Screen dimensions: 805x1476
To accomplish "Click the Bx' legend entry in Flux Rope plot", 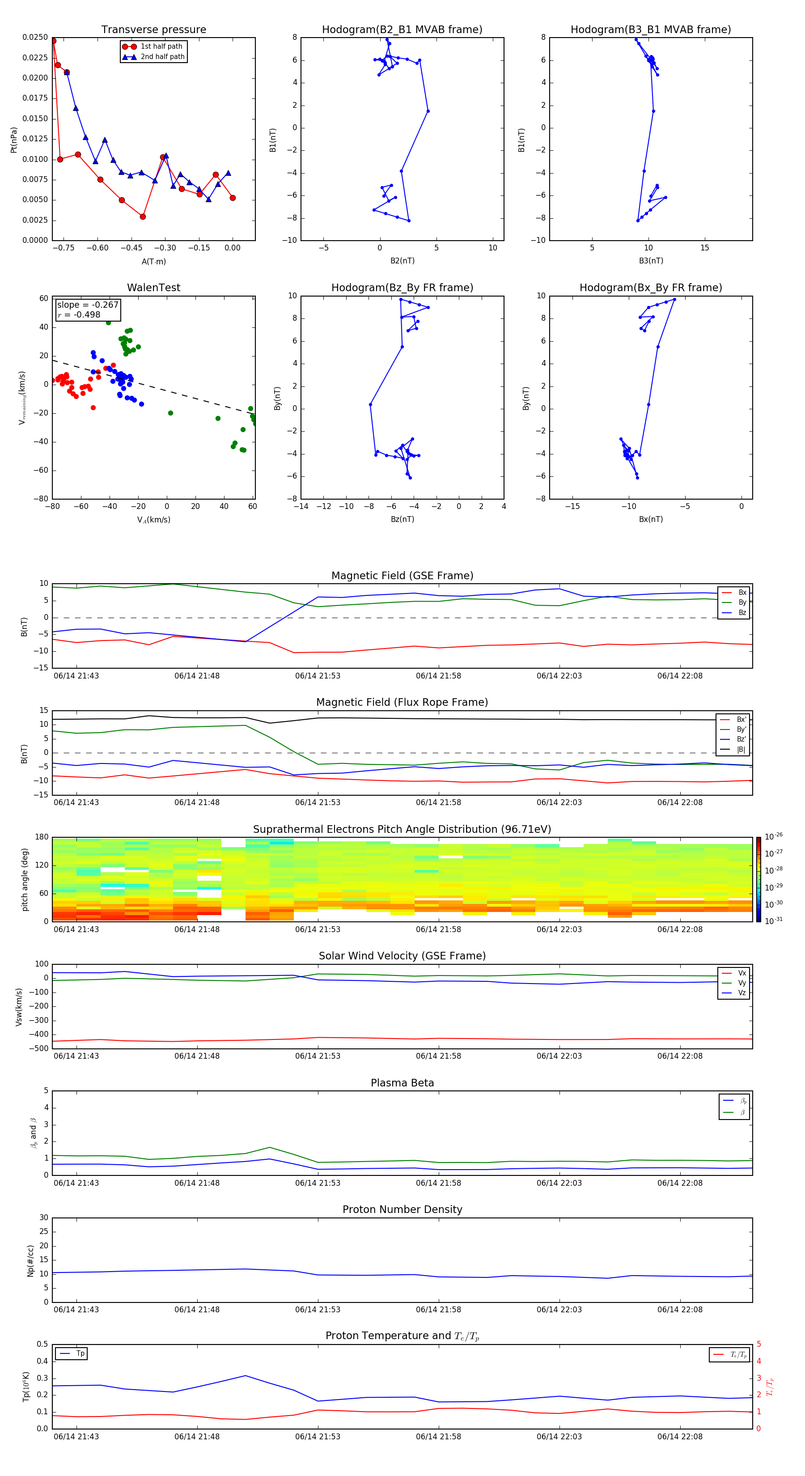I will (x=733, y=720).
